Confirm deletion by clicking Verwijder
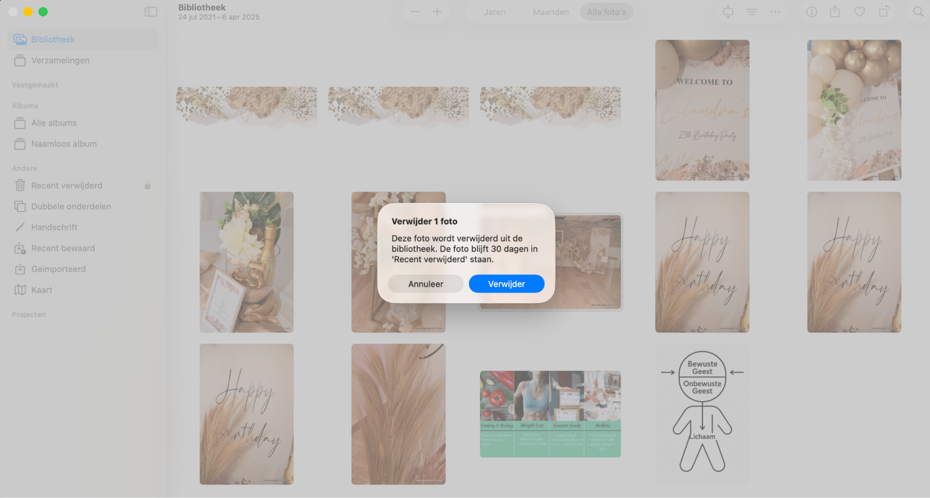The height and width of the screenshot is (498, 930). [x=506, y=283]
